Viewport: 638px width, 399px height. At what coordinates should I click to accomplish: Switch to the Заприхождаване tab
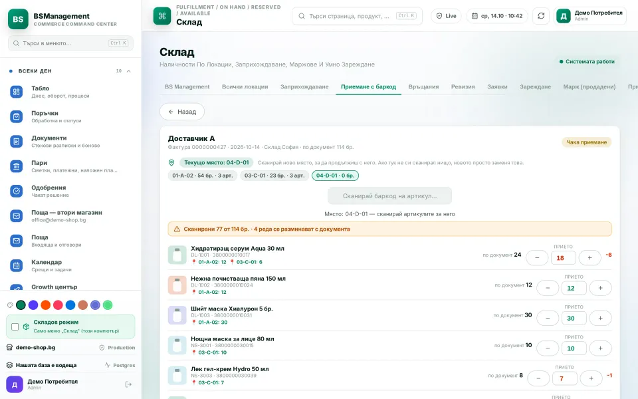tap(304, 86)
